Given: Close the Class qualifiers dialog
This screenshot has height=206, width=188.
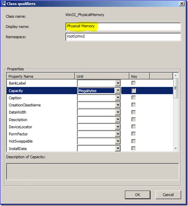Looking at the screenshot, I should click(182, 3).
